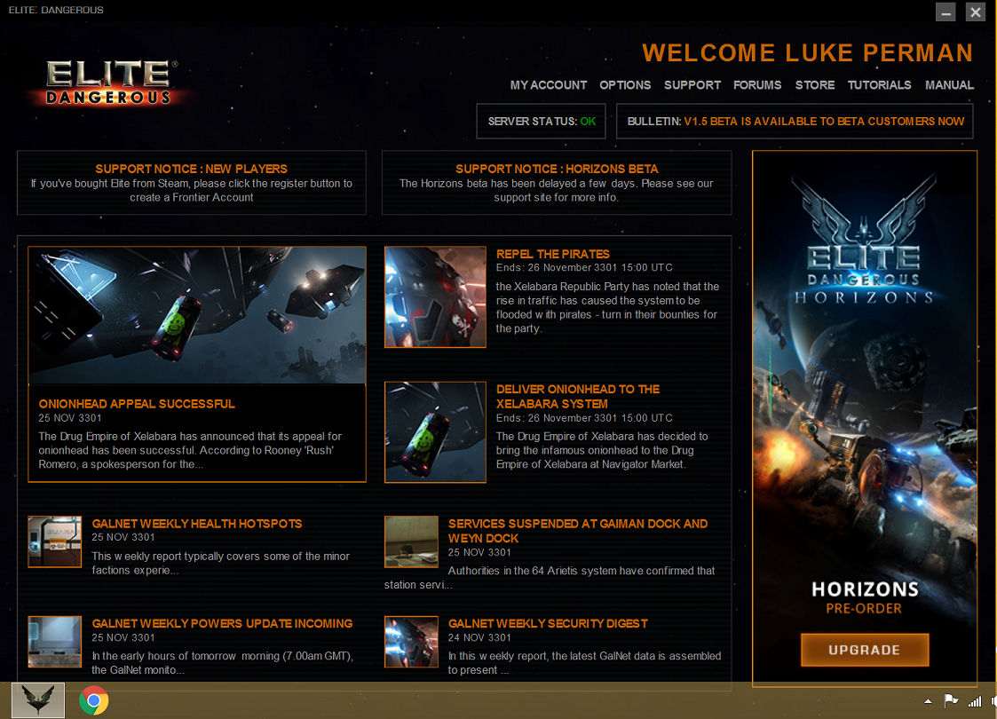The image size is (997, 719).
Task: Open the Options menu
Action: 625,85
